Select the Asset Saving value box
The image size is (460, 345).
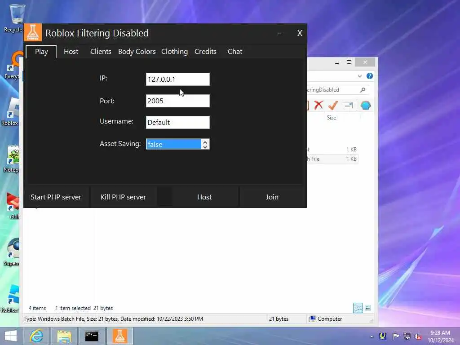click(174, 144)
